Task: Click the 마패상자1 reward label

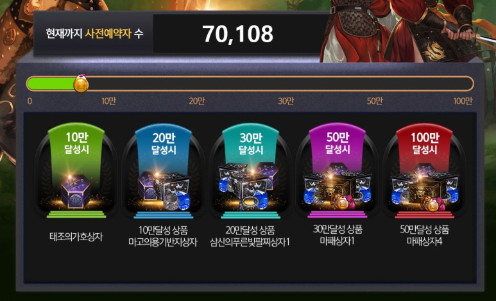Action: pyautogui.click(x=338, y=241)
